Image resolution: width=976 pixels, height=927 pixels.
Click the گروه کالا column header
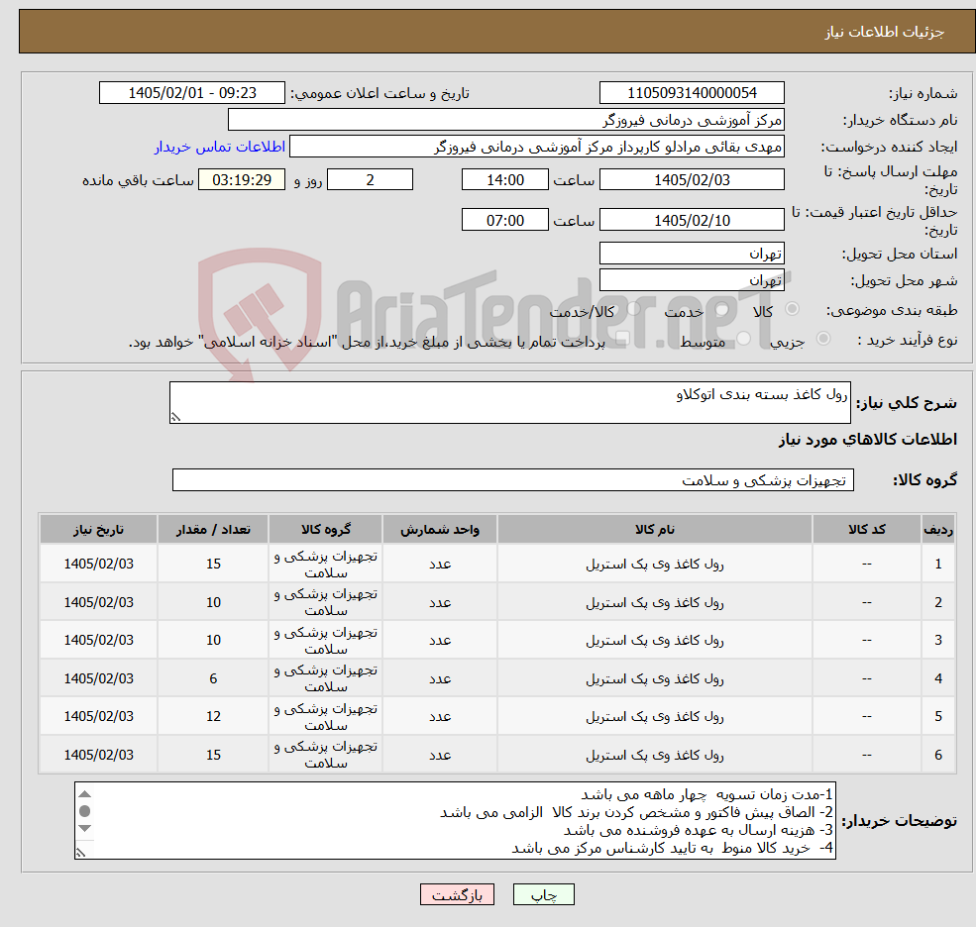326,530
